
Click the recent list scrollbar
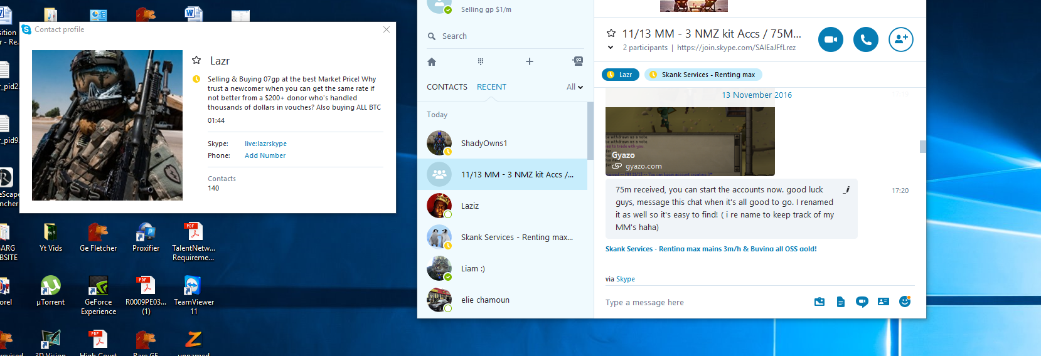pos(590,130)
